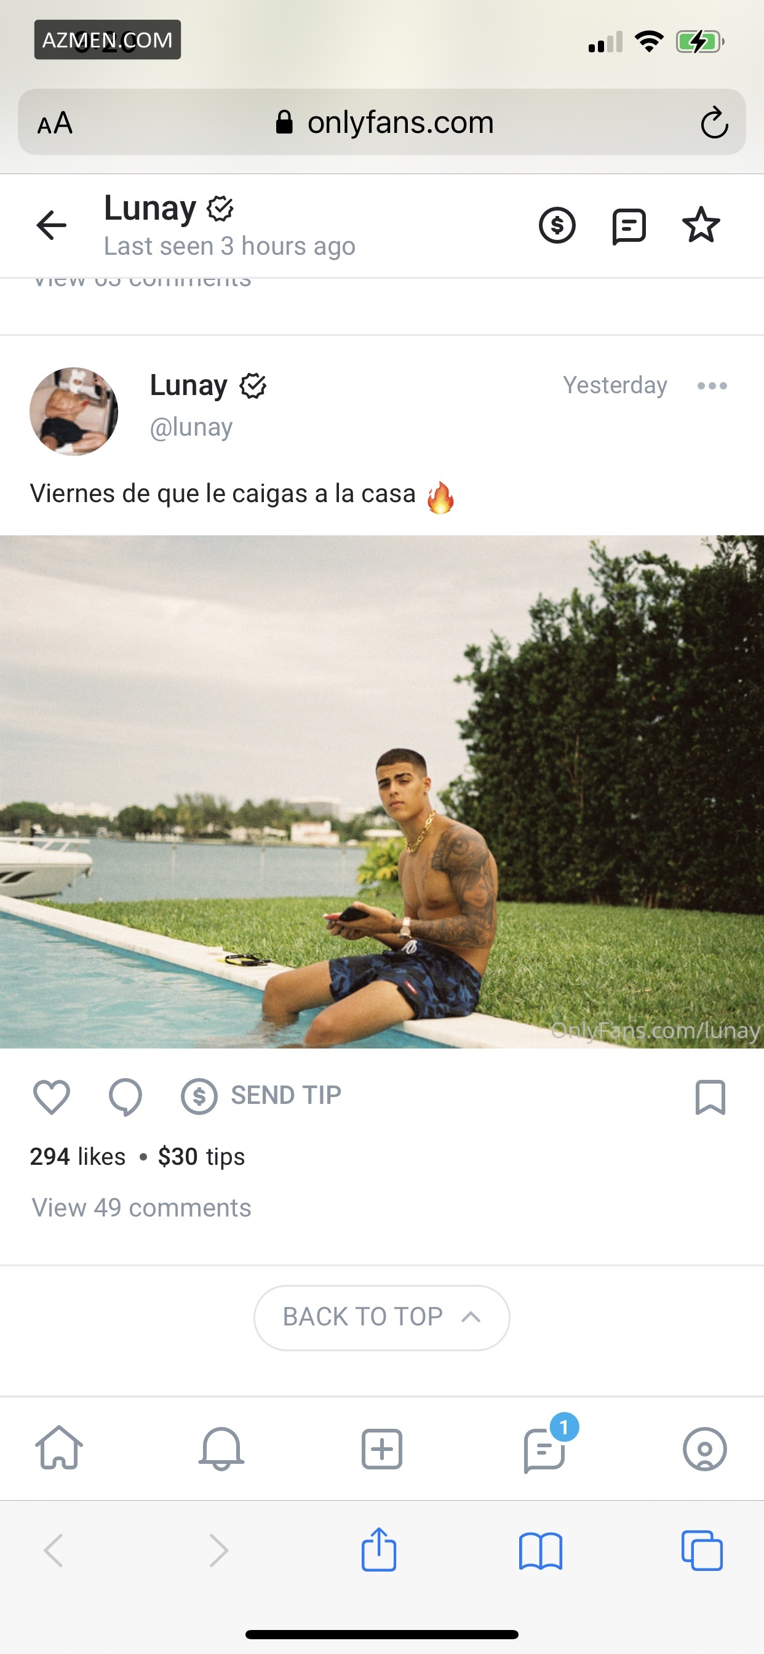Open message icon in profile header
764x1654 pixels.
[629, 226]
